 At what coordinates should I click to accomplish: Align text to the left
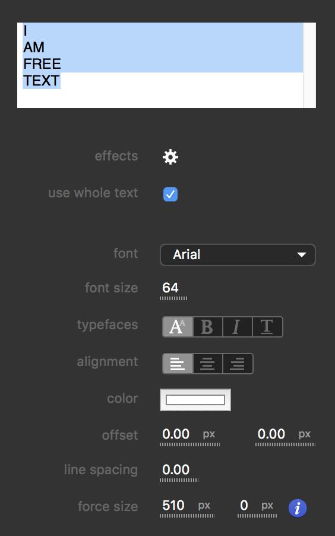178,363
